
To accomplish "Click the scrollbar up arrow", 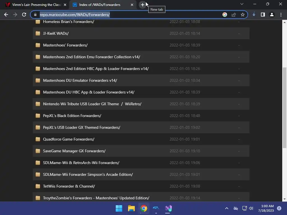I will [284, 22].
